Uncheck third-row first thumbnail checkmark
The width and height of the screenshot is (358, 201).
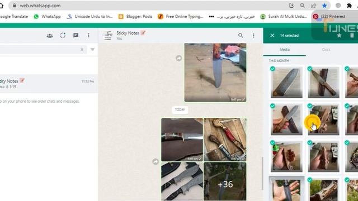(272, 143)
